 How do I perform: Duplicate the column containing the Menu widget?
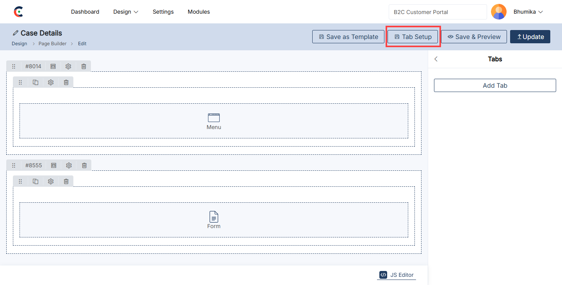[x=36, y=82]
